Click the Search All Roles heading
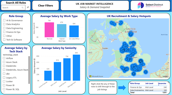The width and height of the screenshot is (172, 95). click(x=16, y=3)
